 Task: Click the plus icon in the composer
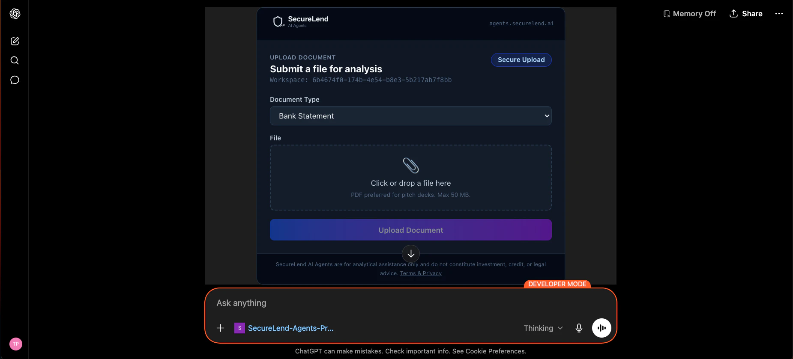220,328
